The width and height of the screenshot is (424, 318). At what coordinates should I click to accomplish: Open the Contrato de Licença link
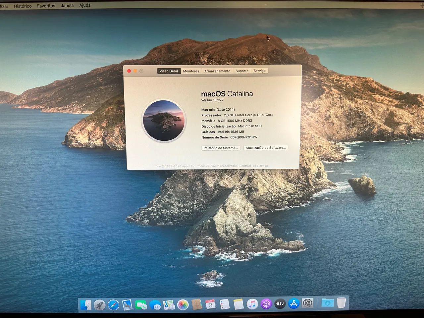click(x=253, y=166)
